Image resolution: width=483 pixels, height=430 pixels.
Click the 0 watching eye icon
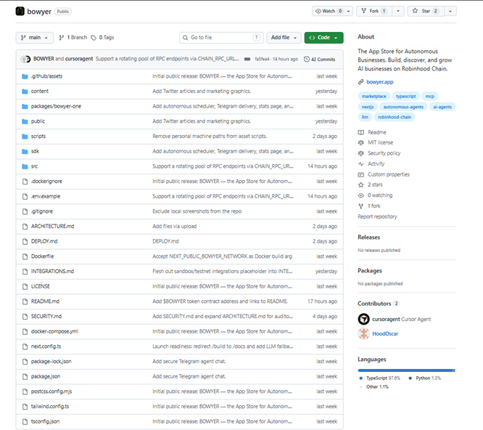pos(360,195)
